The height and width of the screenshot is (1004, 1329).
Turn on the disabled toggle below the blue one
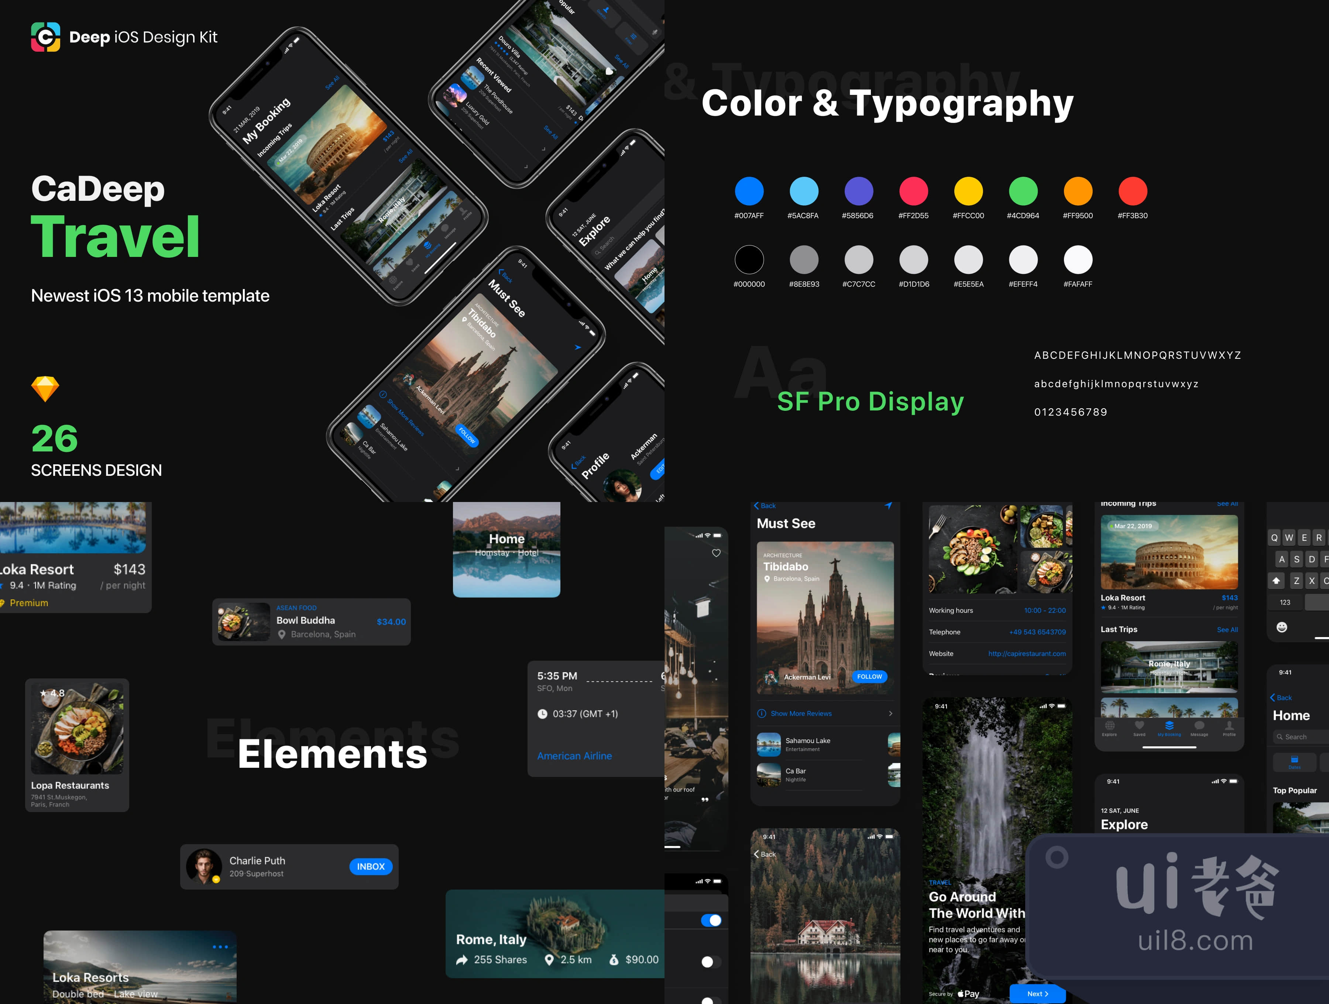click(x=711, y=962)
